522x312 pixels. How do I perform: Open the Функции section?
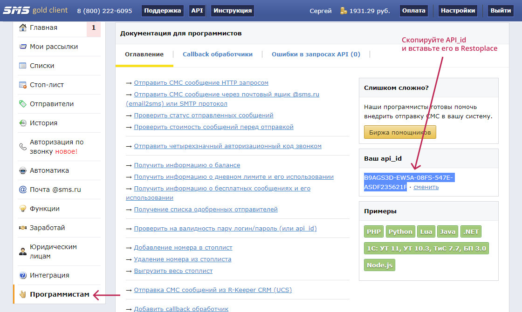[44, 208]
